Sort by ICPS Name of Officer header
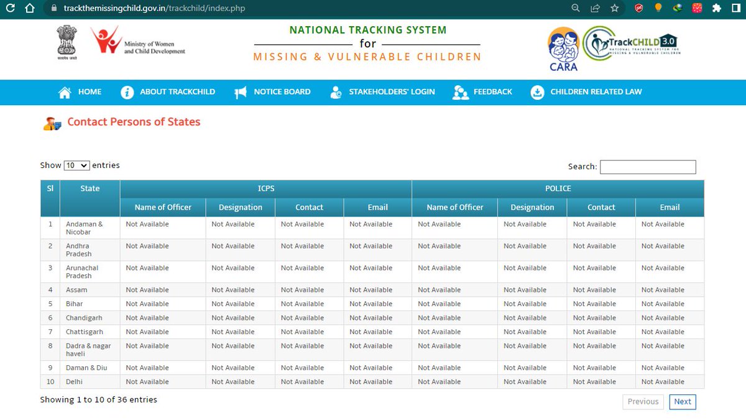 (x=163, y=207)
